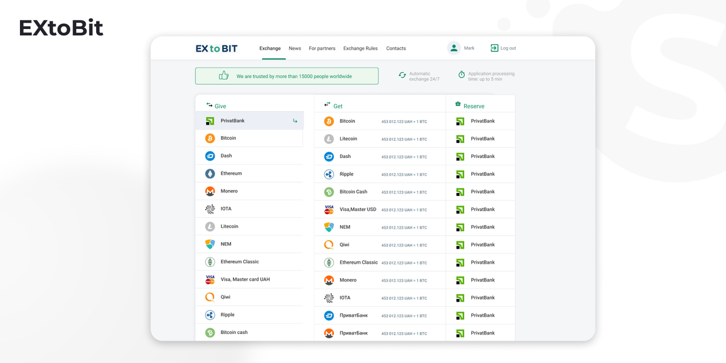Select Ripple icon in Get list
Viewport: 726px width, 363px height.
[329, 174]
